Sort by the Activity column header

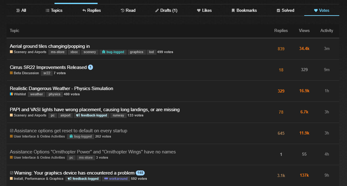tap(327, 30)
